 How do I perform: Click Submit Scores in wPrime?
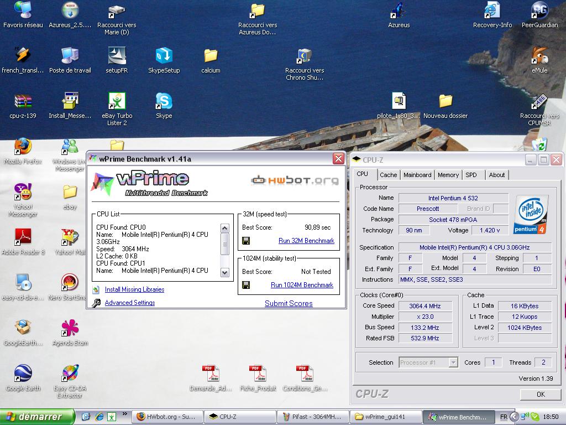coord(289,304)
